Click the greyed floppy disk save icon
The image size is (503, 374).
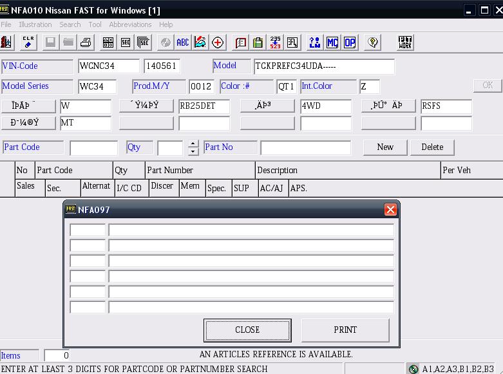click(x=51, y=42)
